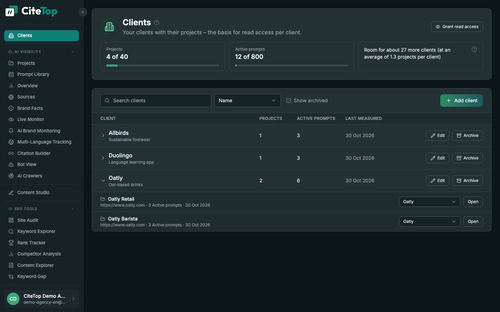This screenshot has width=500, height=312.
Task: Click the AI Crawlers radar icon
Action: [x=11, y=176]
